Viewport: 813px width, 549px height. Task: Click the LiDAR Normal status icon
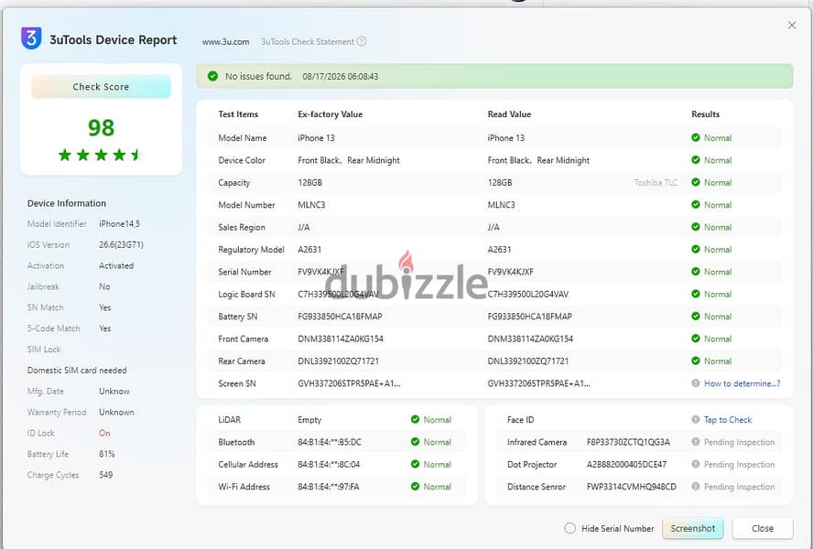415,419
